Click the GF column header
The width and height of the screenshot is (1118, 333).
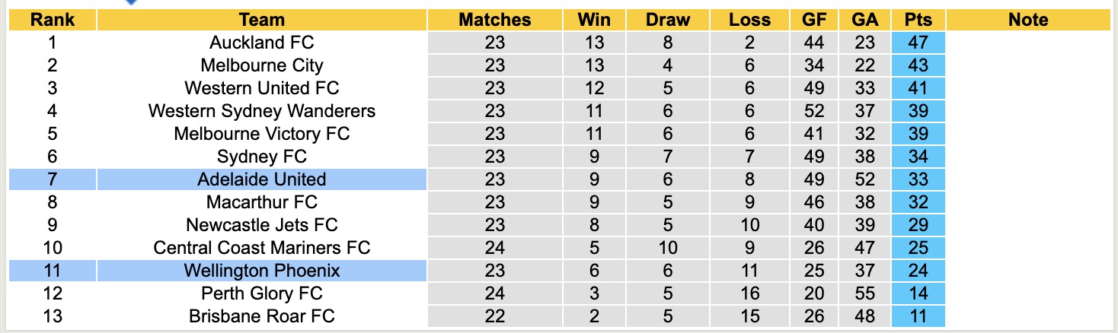pos(813,21)
